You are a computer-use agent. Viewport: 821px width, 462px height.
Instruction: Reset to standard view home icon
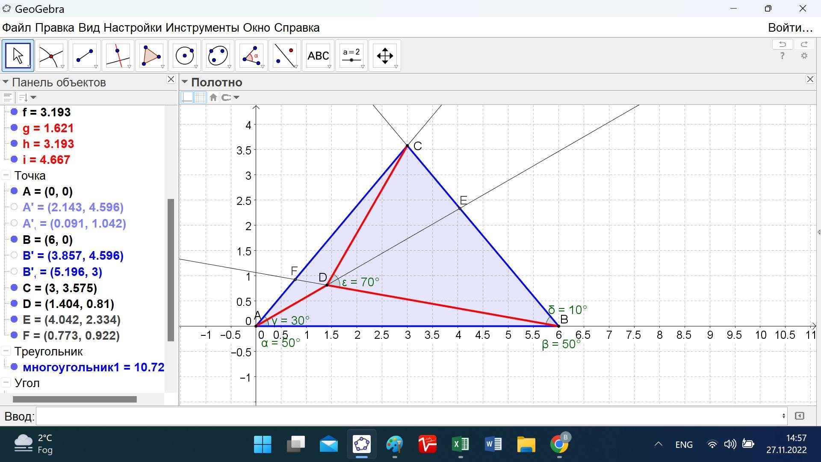(x=213, y=97)
